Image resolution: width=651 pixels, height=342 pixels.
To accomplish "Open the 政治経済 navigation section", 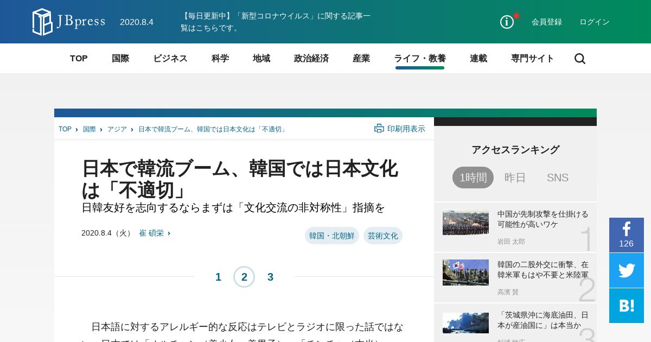I will [x=311, y=59].
